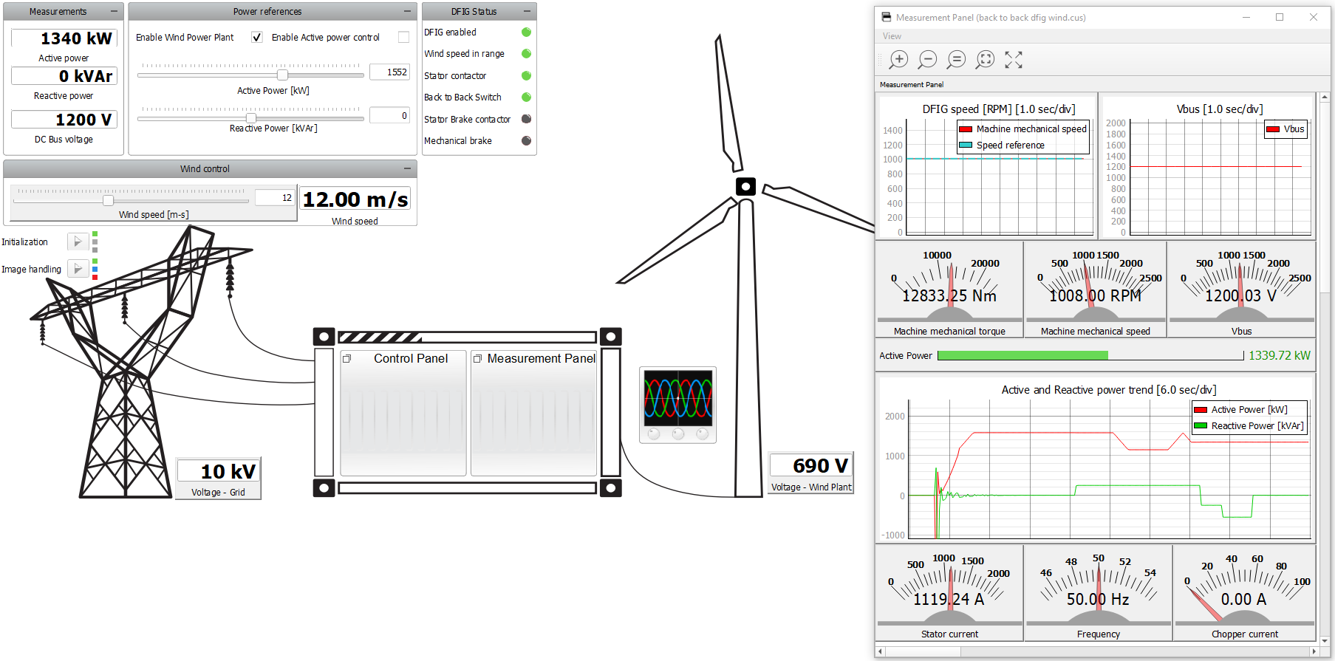
Task: Enable Active power control checkbox
Action: [403, 37]
